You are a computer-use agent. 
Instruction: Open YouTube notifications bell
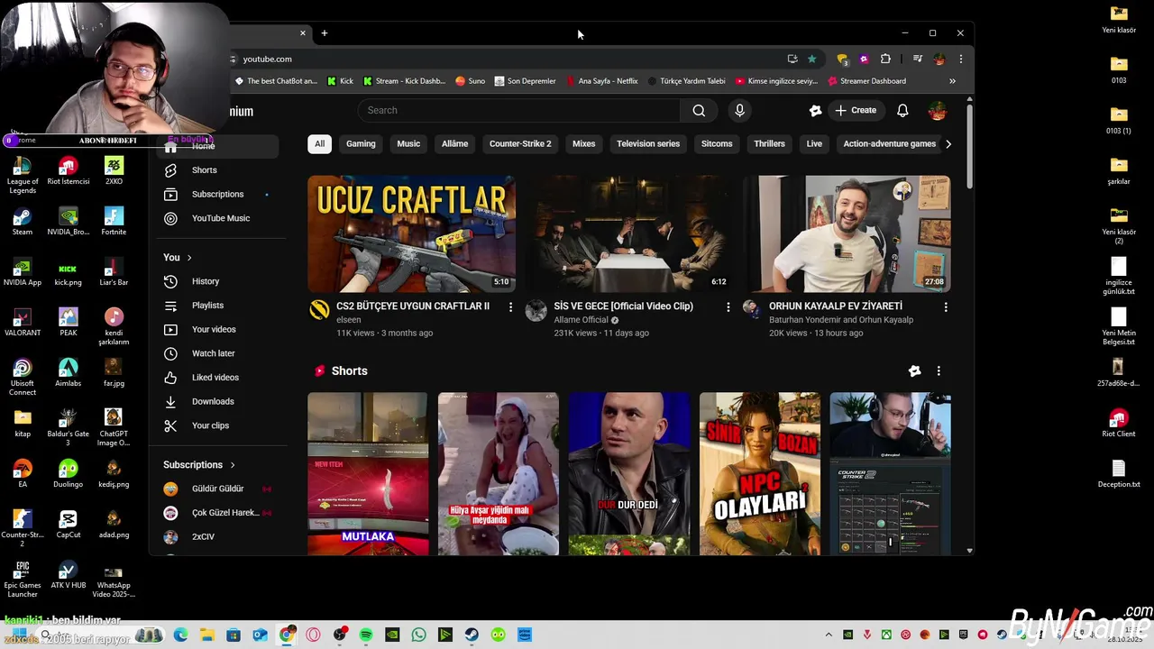902,110
